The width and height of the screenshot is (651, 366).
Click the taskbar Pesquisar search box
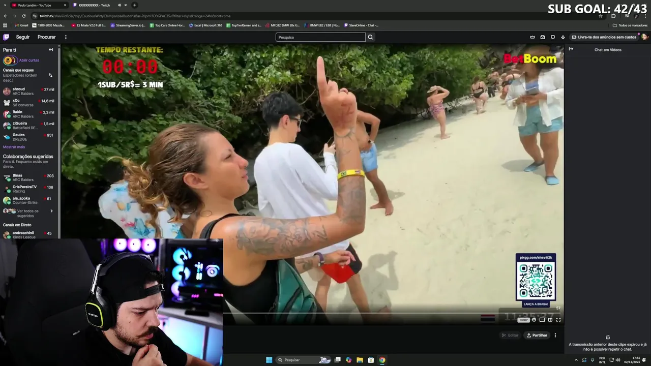[304, 360]
